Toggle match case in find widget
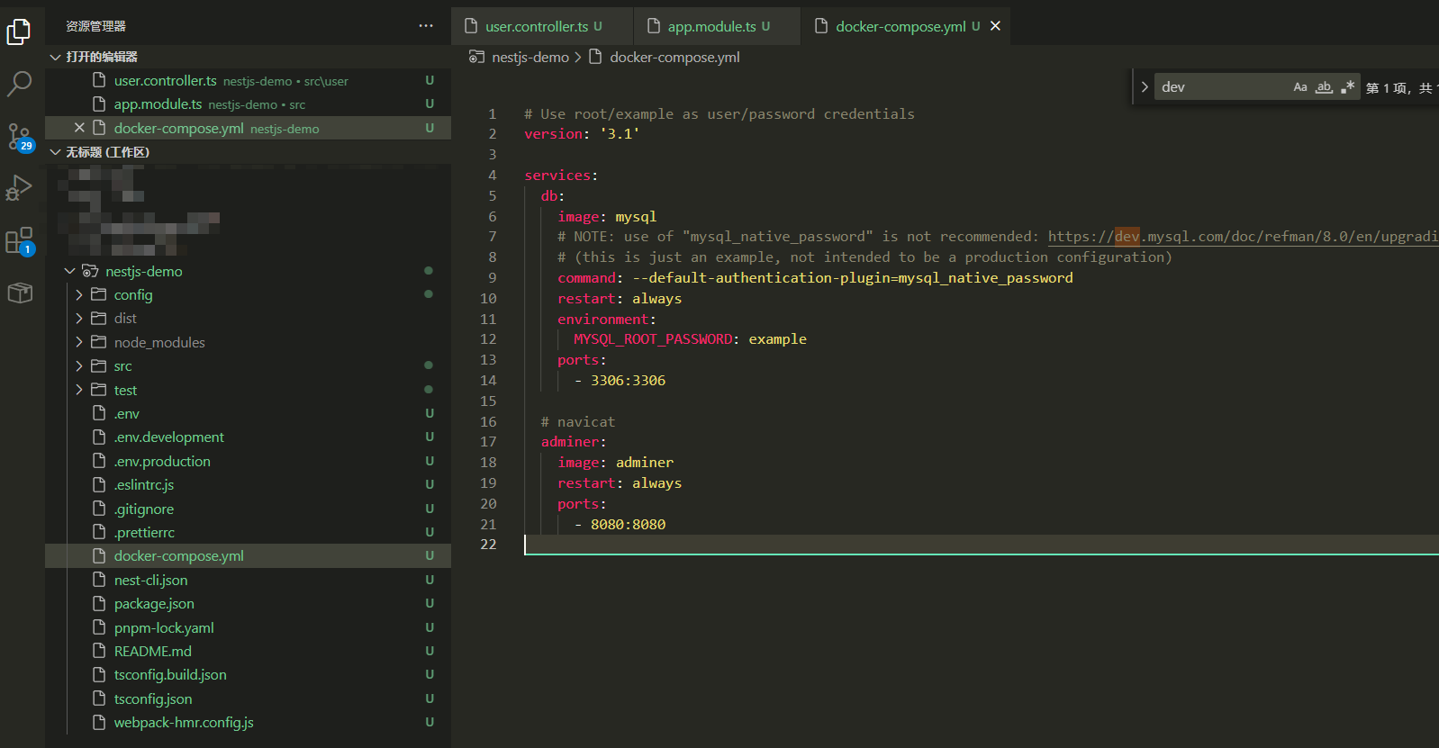Image resolution: width=1439 pixels, height=748 pixels. pos(1300,87)
